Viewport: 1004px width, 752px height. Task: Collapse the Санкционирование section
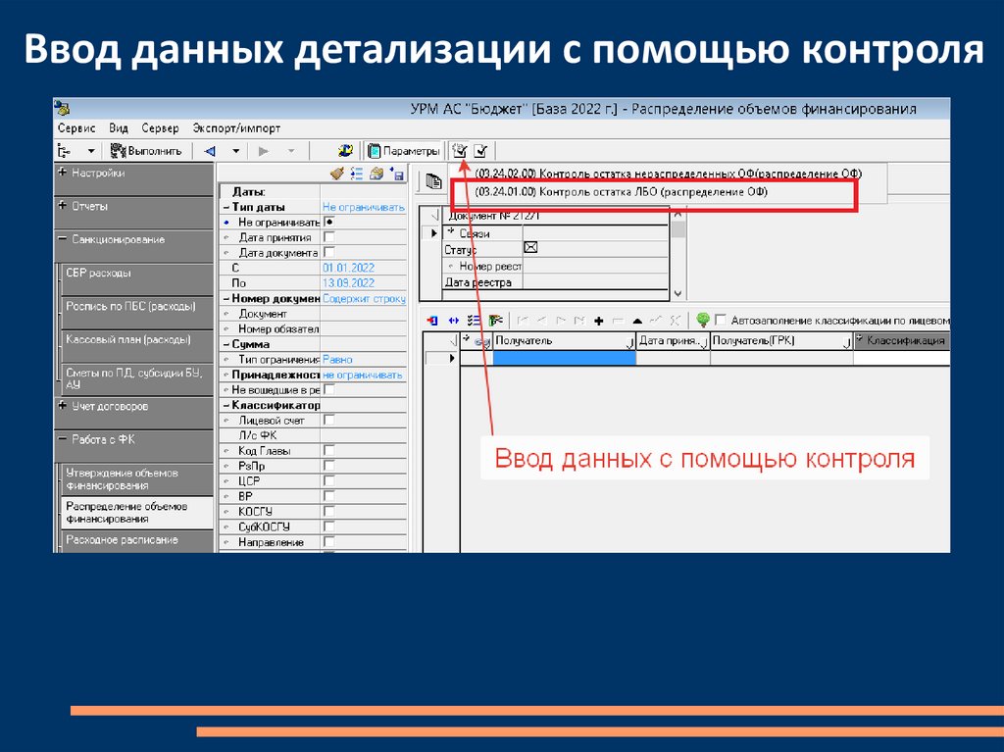63,239
